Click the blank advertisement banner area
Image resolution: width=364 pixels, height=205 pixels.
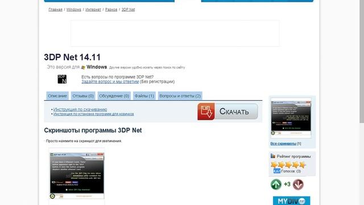175,33
